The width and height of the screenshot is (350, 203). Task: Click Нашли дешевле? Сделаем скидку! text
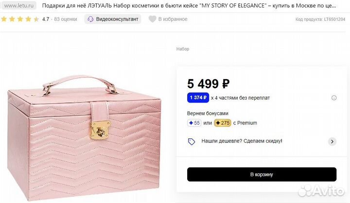click(x=242, y=141)
